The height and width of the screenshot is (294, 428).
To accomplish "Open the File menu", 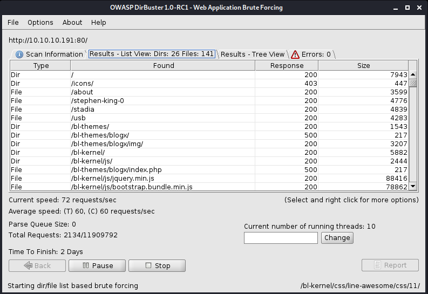I will point(13,22).
